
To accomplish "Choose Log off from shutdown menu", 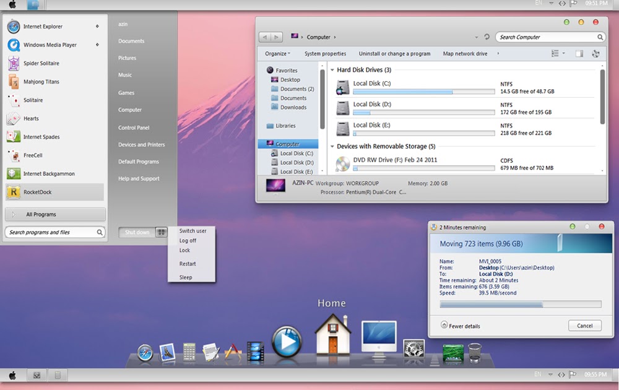I will coord(188,240).
